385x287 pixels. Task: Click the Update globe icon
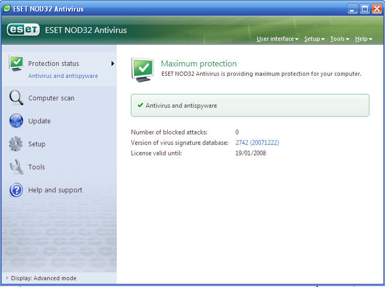[16, 121]
